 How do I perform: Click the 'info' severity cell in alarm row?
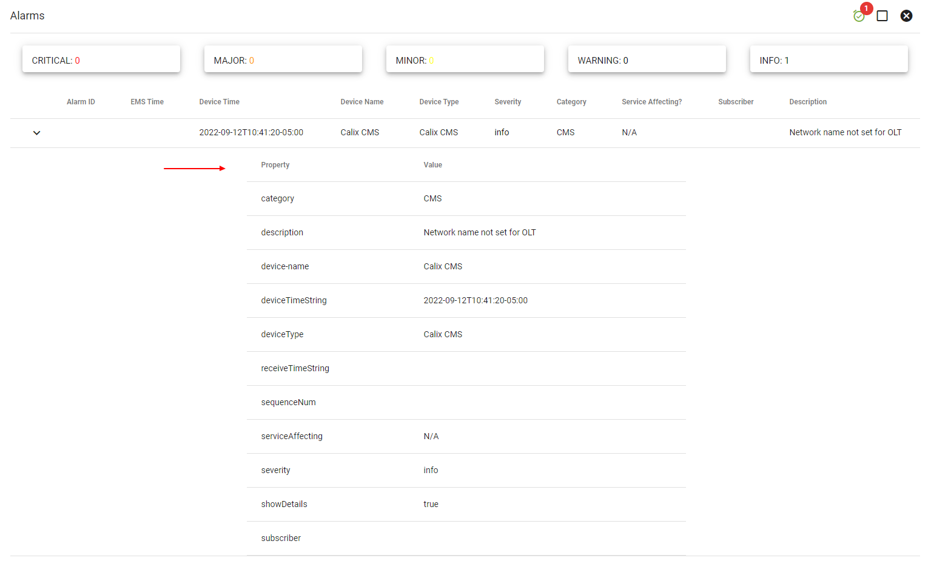pyautogui.click(x=502, y=132)
